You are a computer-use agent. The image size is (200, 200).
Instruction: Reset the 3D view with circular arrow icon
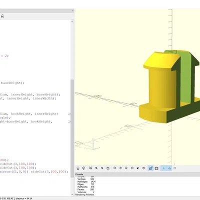pyautogui.click(x=108, y=168)
